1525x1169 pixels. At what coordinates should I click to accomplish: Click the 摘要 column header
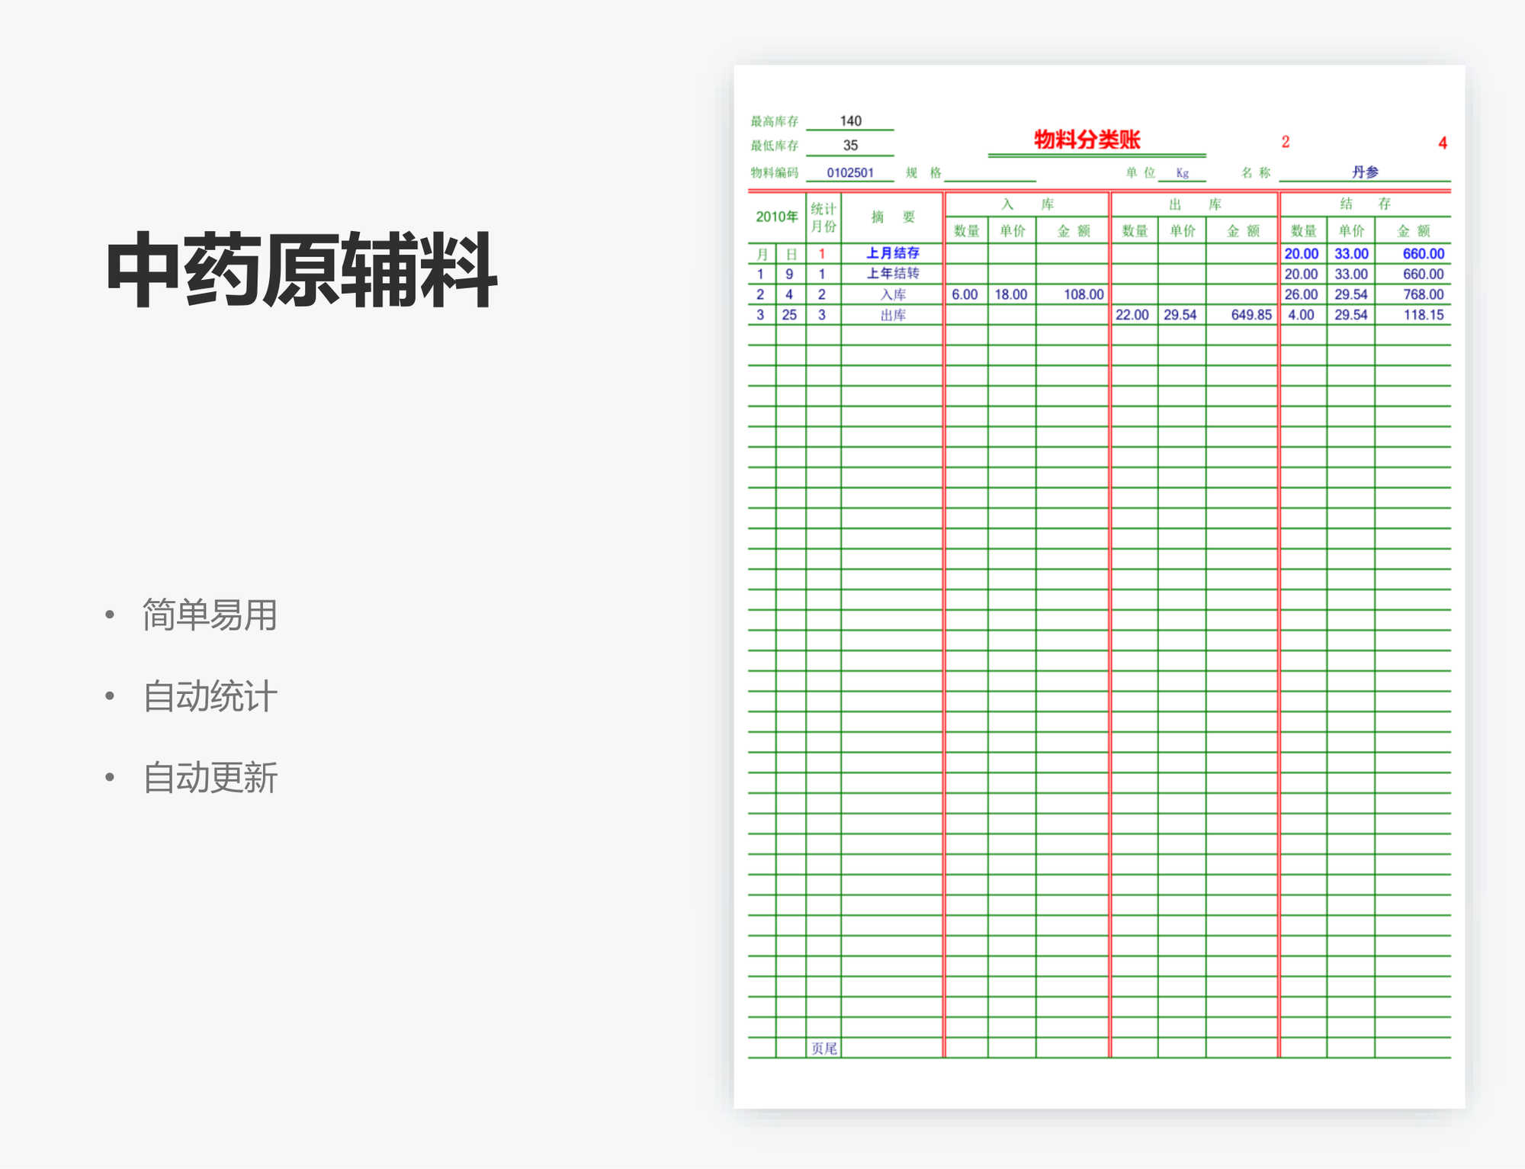[x=892, y=217]
